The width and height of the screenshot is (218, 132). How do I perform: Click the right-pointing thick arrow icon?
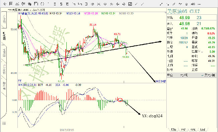(x=124, y=4)
